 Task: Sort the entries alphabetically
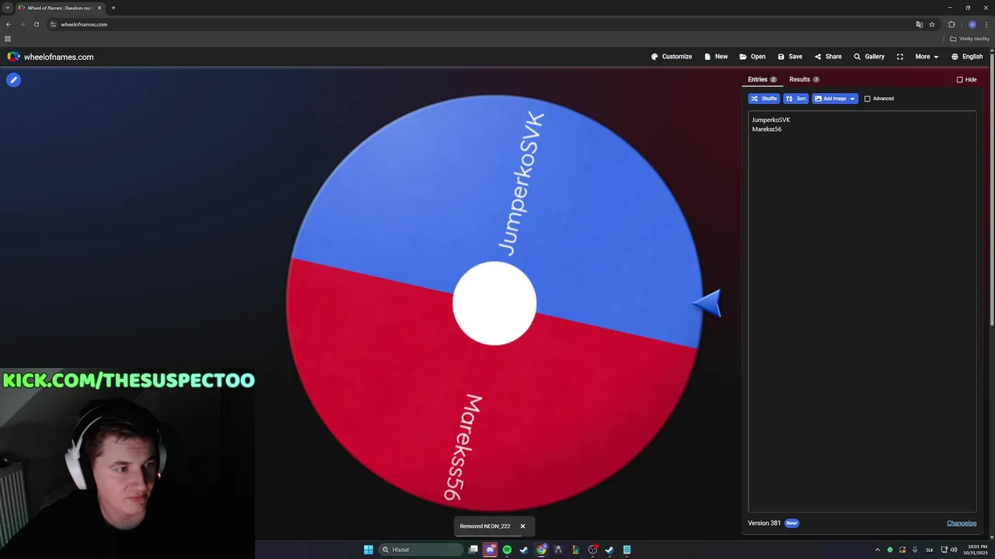796,99
